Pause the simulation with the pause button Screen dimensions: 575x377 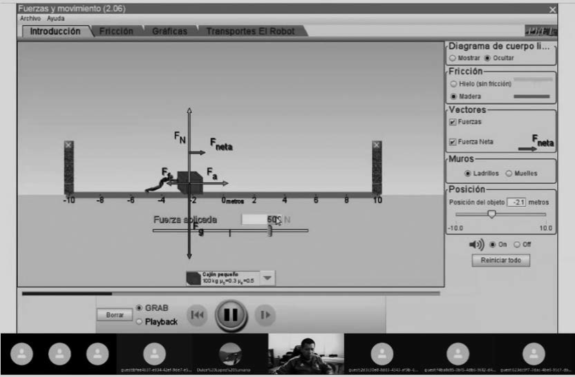tap(231, 315)
